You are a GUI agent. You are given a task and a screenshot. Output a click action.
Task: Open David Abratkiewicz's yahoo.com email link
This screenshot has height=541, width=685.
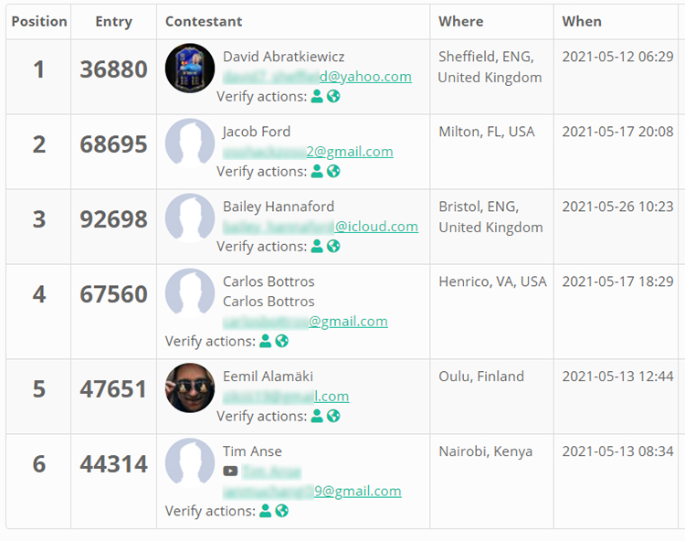317,77
